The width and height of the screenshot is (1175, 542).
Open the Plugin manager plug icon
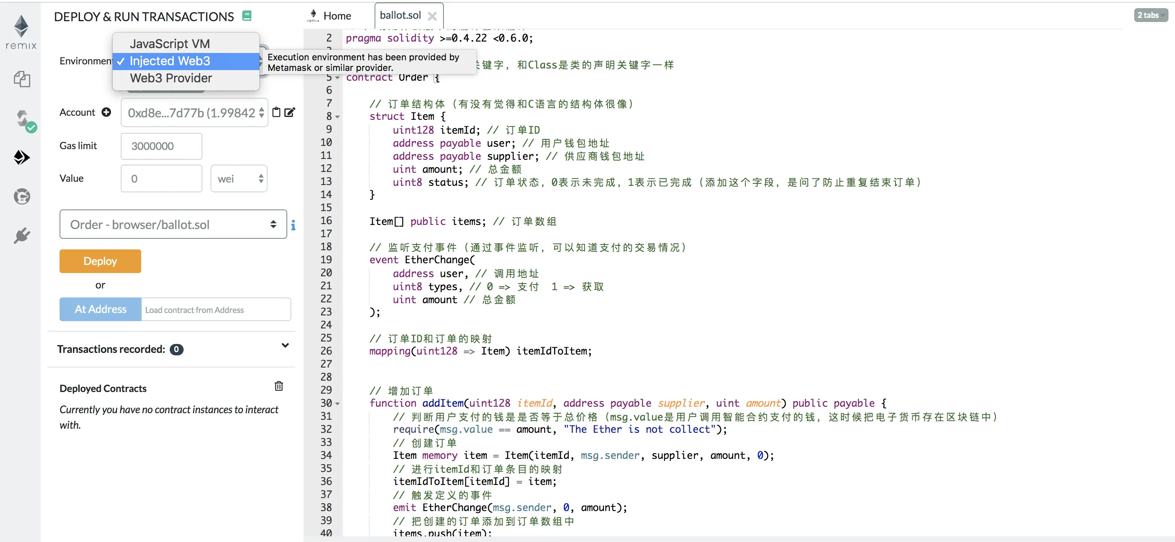22,236
